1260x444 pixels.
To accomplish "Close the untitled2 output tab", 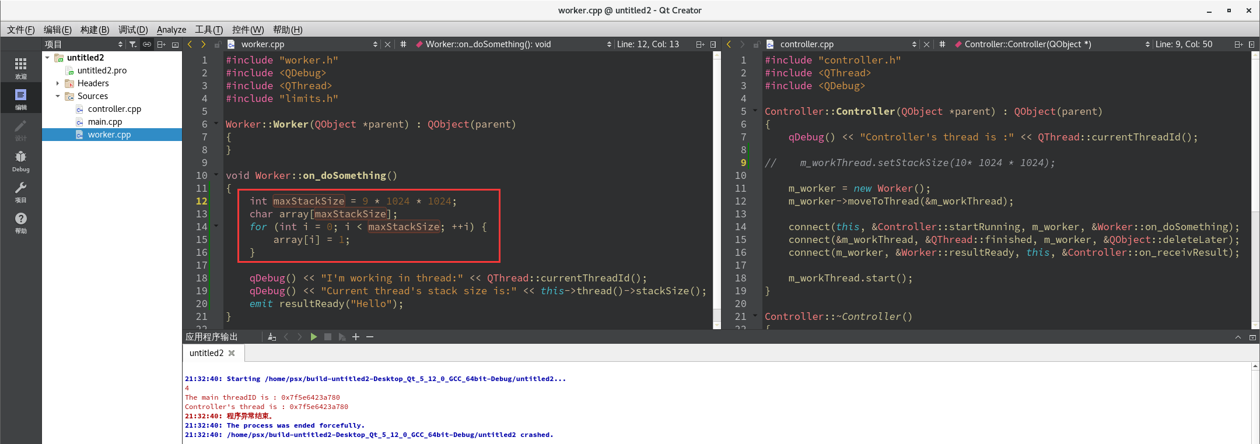I will 232,353.
